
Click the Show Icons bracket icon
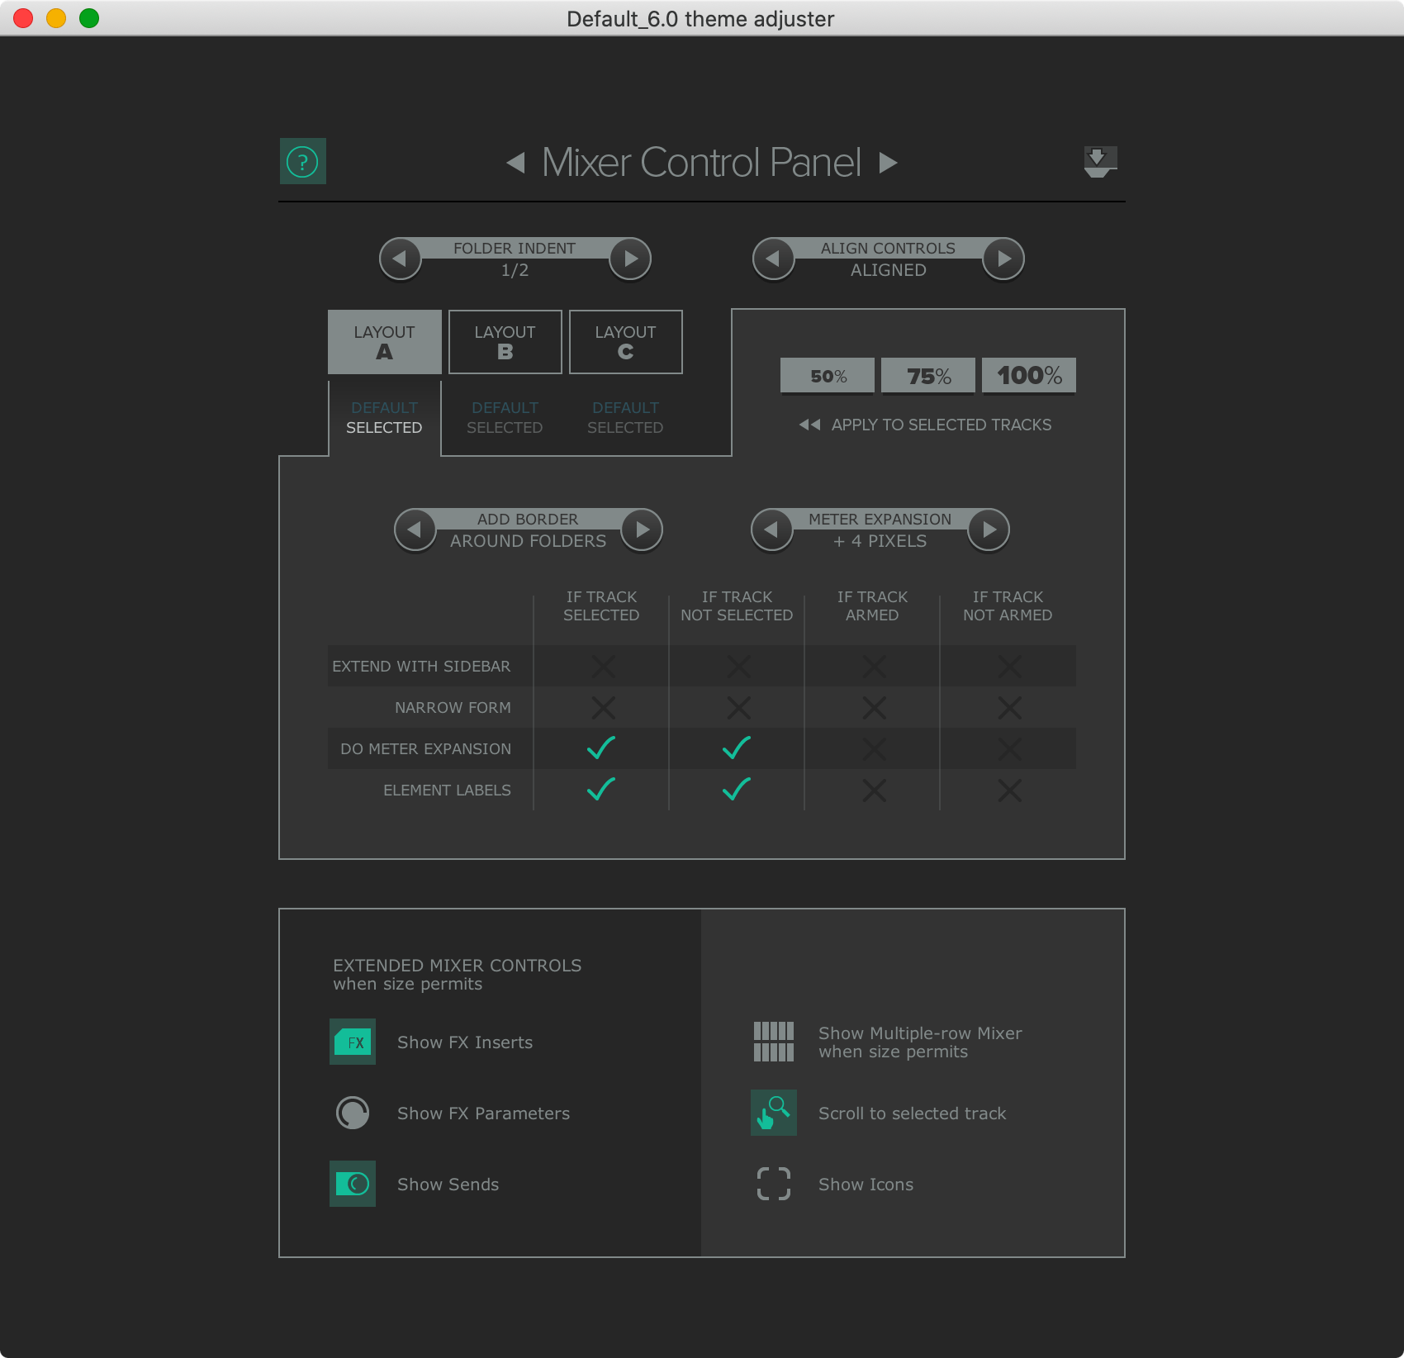coord(773,1184)
